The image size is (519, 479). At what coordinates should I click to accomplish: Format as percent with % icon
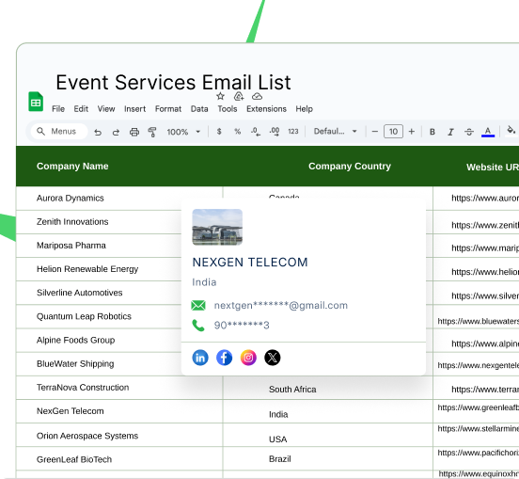pyautogui.click(x=237, y=132)
